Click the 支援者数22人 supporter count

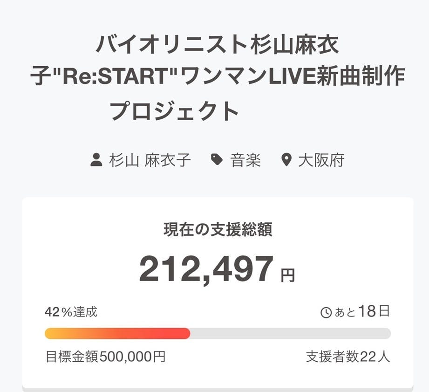348,357
